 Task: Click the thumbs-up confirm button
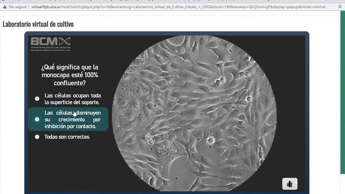click(290, 184)
